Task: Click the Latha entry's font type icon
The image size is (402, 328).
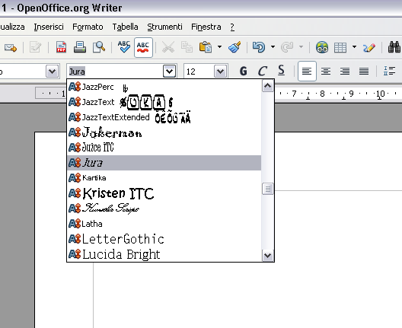Action: (75, 224)
